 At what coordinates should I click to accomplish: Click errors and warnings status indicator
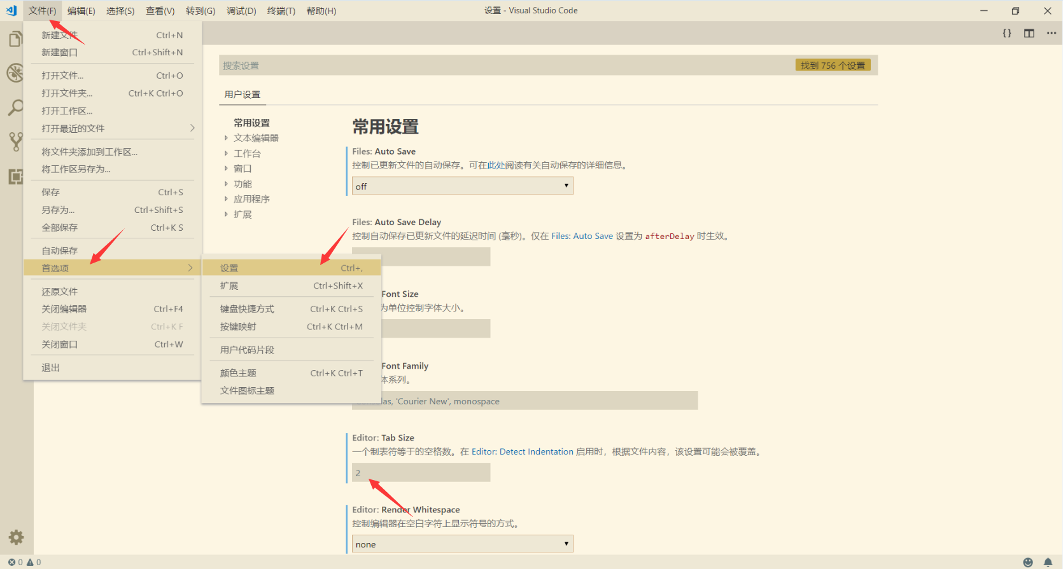click(x=25, y=562)
